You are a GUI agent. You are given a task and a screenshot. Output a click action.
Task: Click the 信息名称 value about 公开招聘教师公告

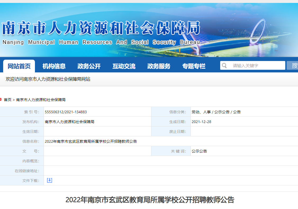(x=91, y=141)
